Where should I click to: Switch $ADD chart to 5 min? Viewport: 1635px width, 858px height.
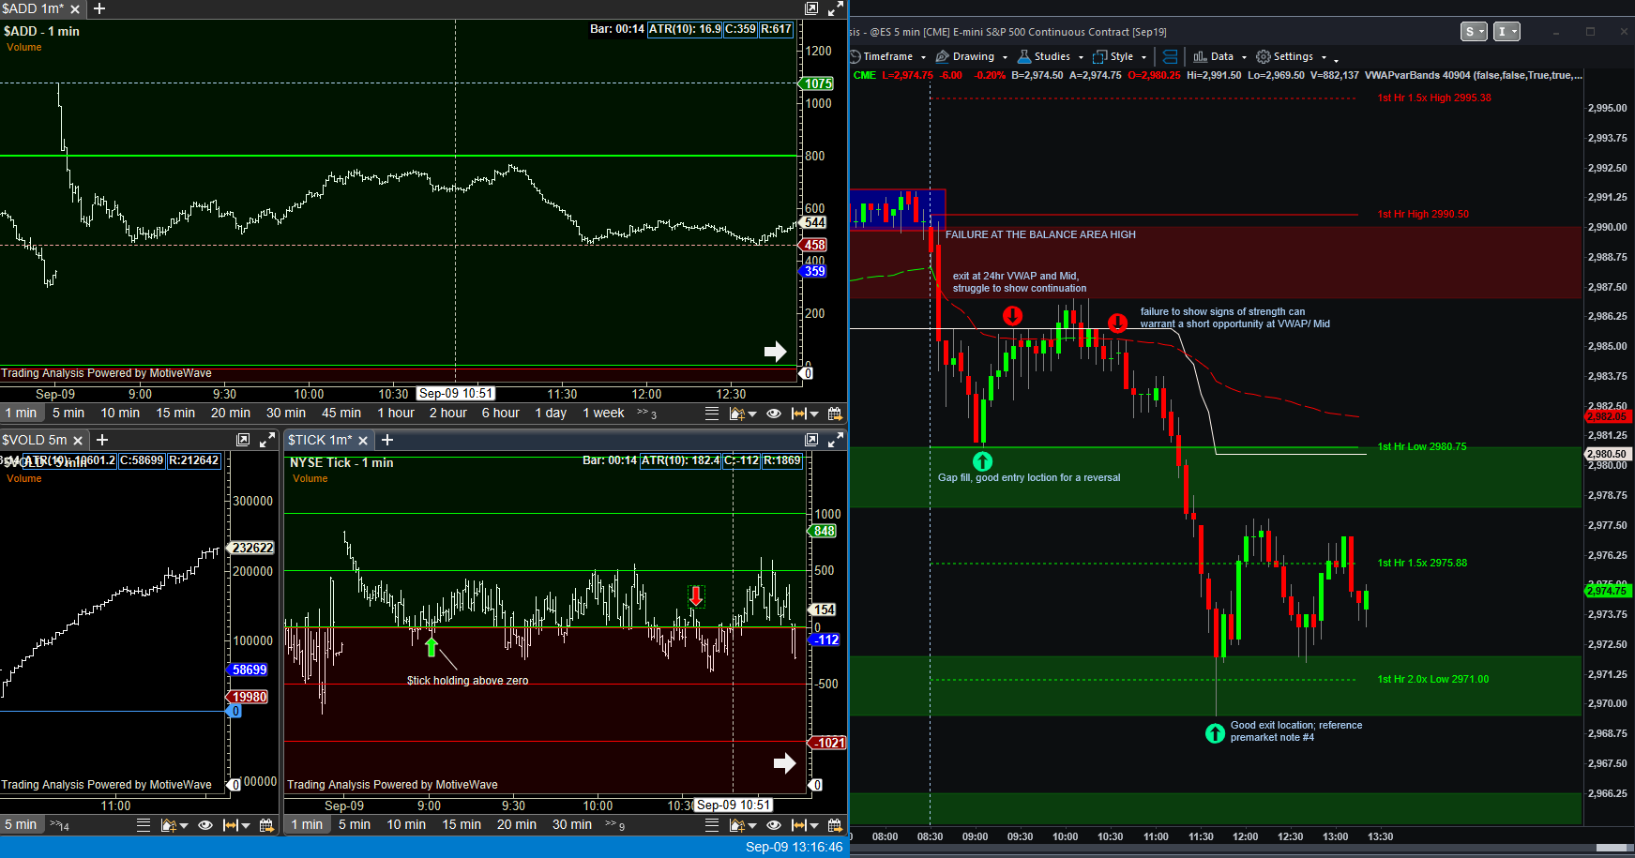point(68,414)
